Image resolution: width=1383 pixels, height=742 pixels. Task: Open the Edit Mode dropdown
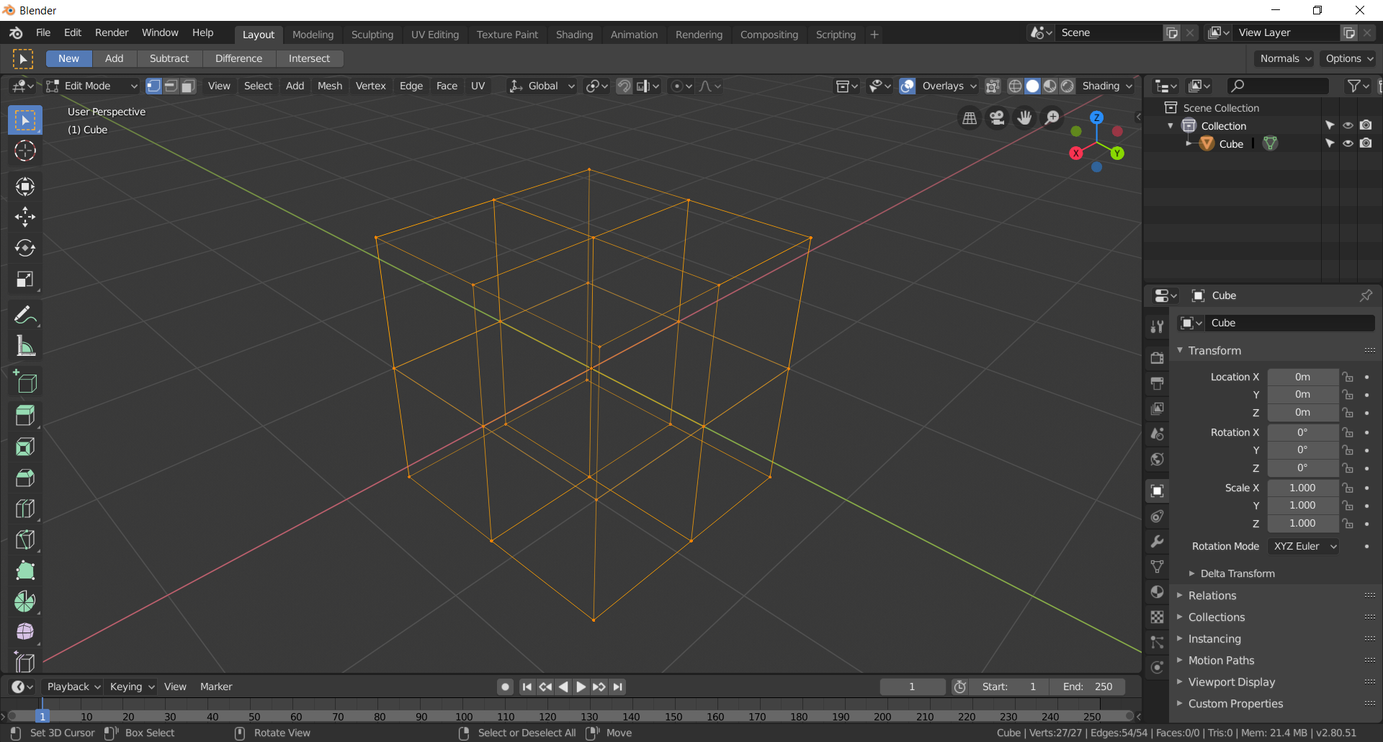(x=92, y=86)
